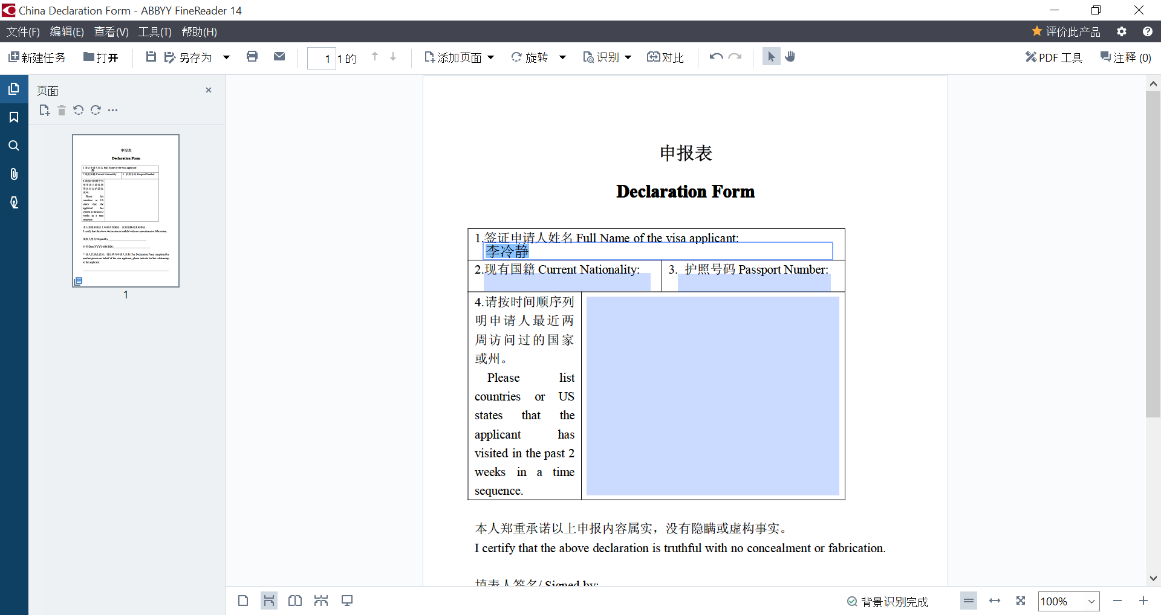This screenshot has width=1161, height=615.
Task: Open the Comments (注释) panel
Action: tap(1126, 57)
